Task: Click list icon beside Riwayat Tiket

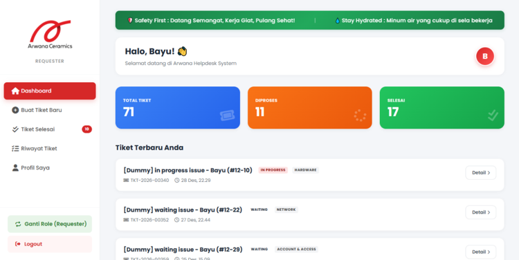Action: (x=15, y=149)
